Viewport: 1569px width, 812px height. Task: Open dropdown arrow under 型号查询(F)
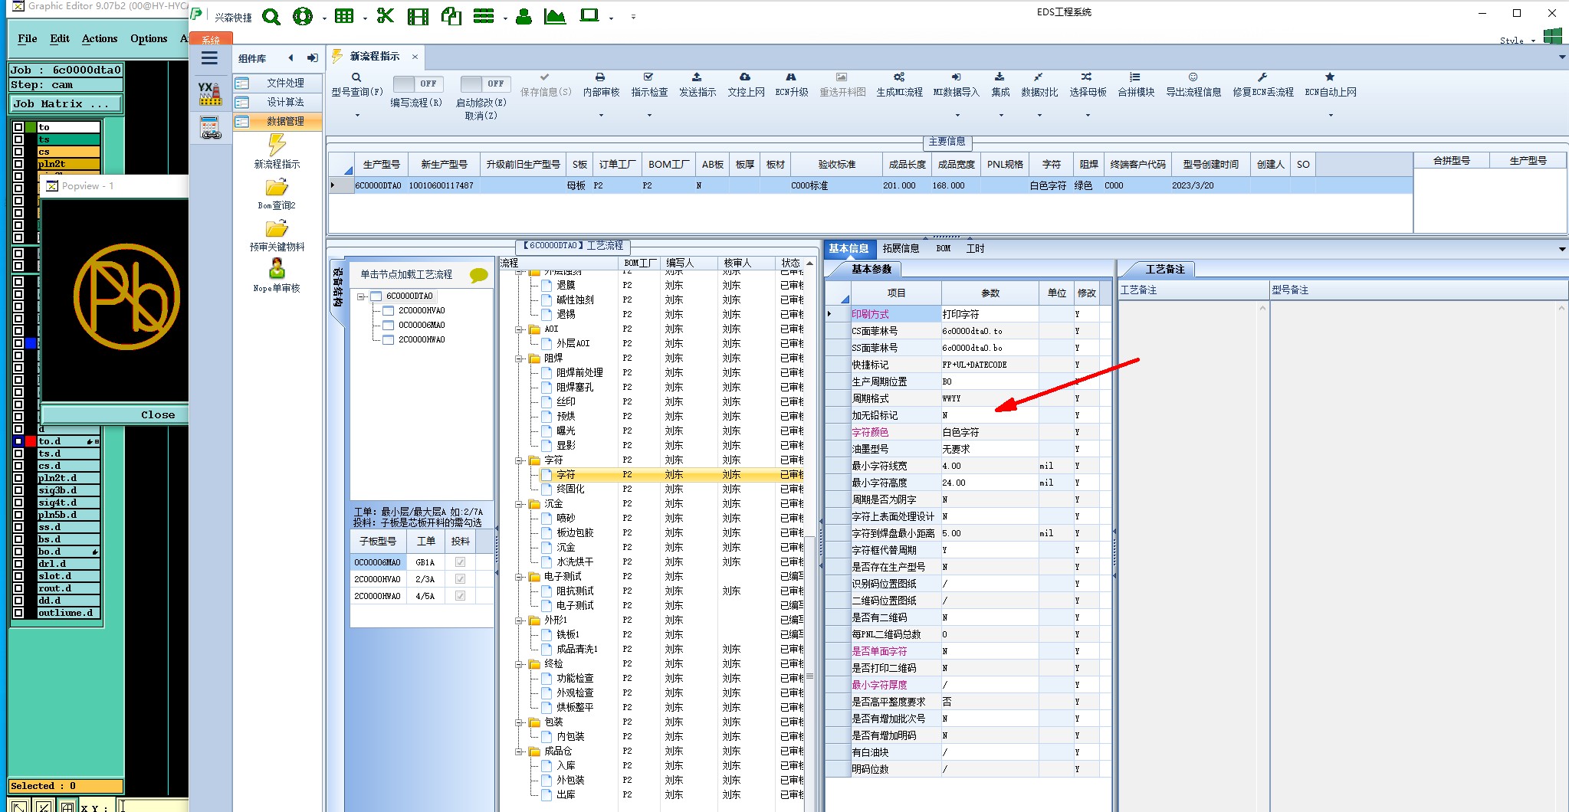point(357,116)
